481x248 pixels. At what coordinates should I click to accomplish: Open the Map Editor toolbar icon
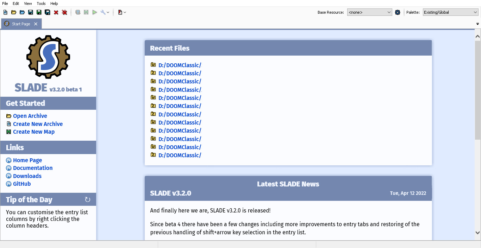(x=86, y=12)
